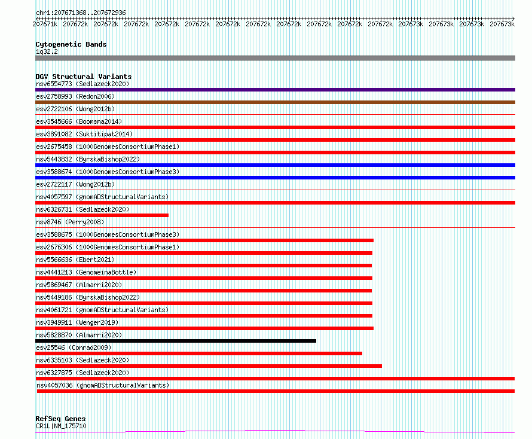Click the short red nsv6326731 bar
This screenshot has height=439, width=532.
(x=102, y=215)
